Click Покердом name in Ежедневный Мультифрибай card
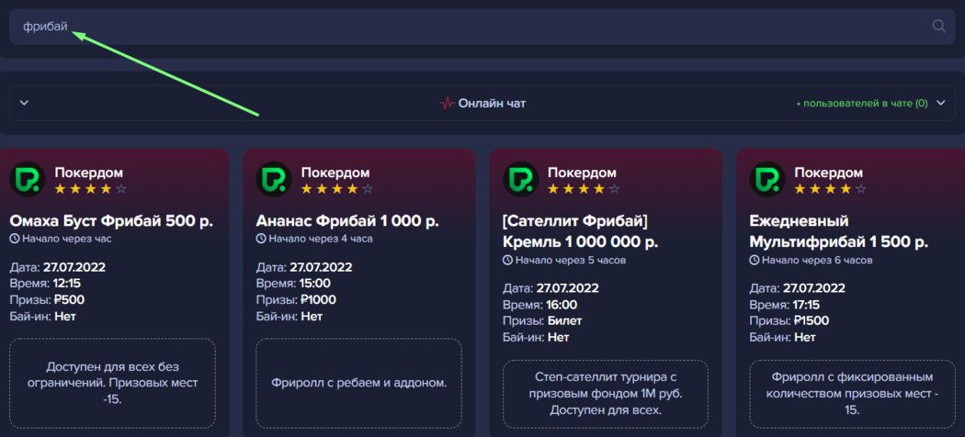Image resolution: width=965 pixels, height=437 pixels. (x=828, y=173)
